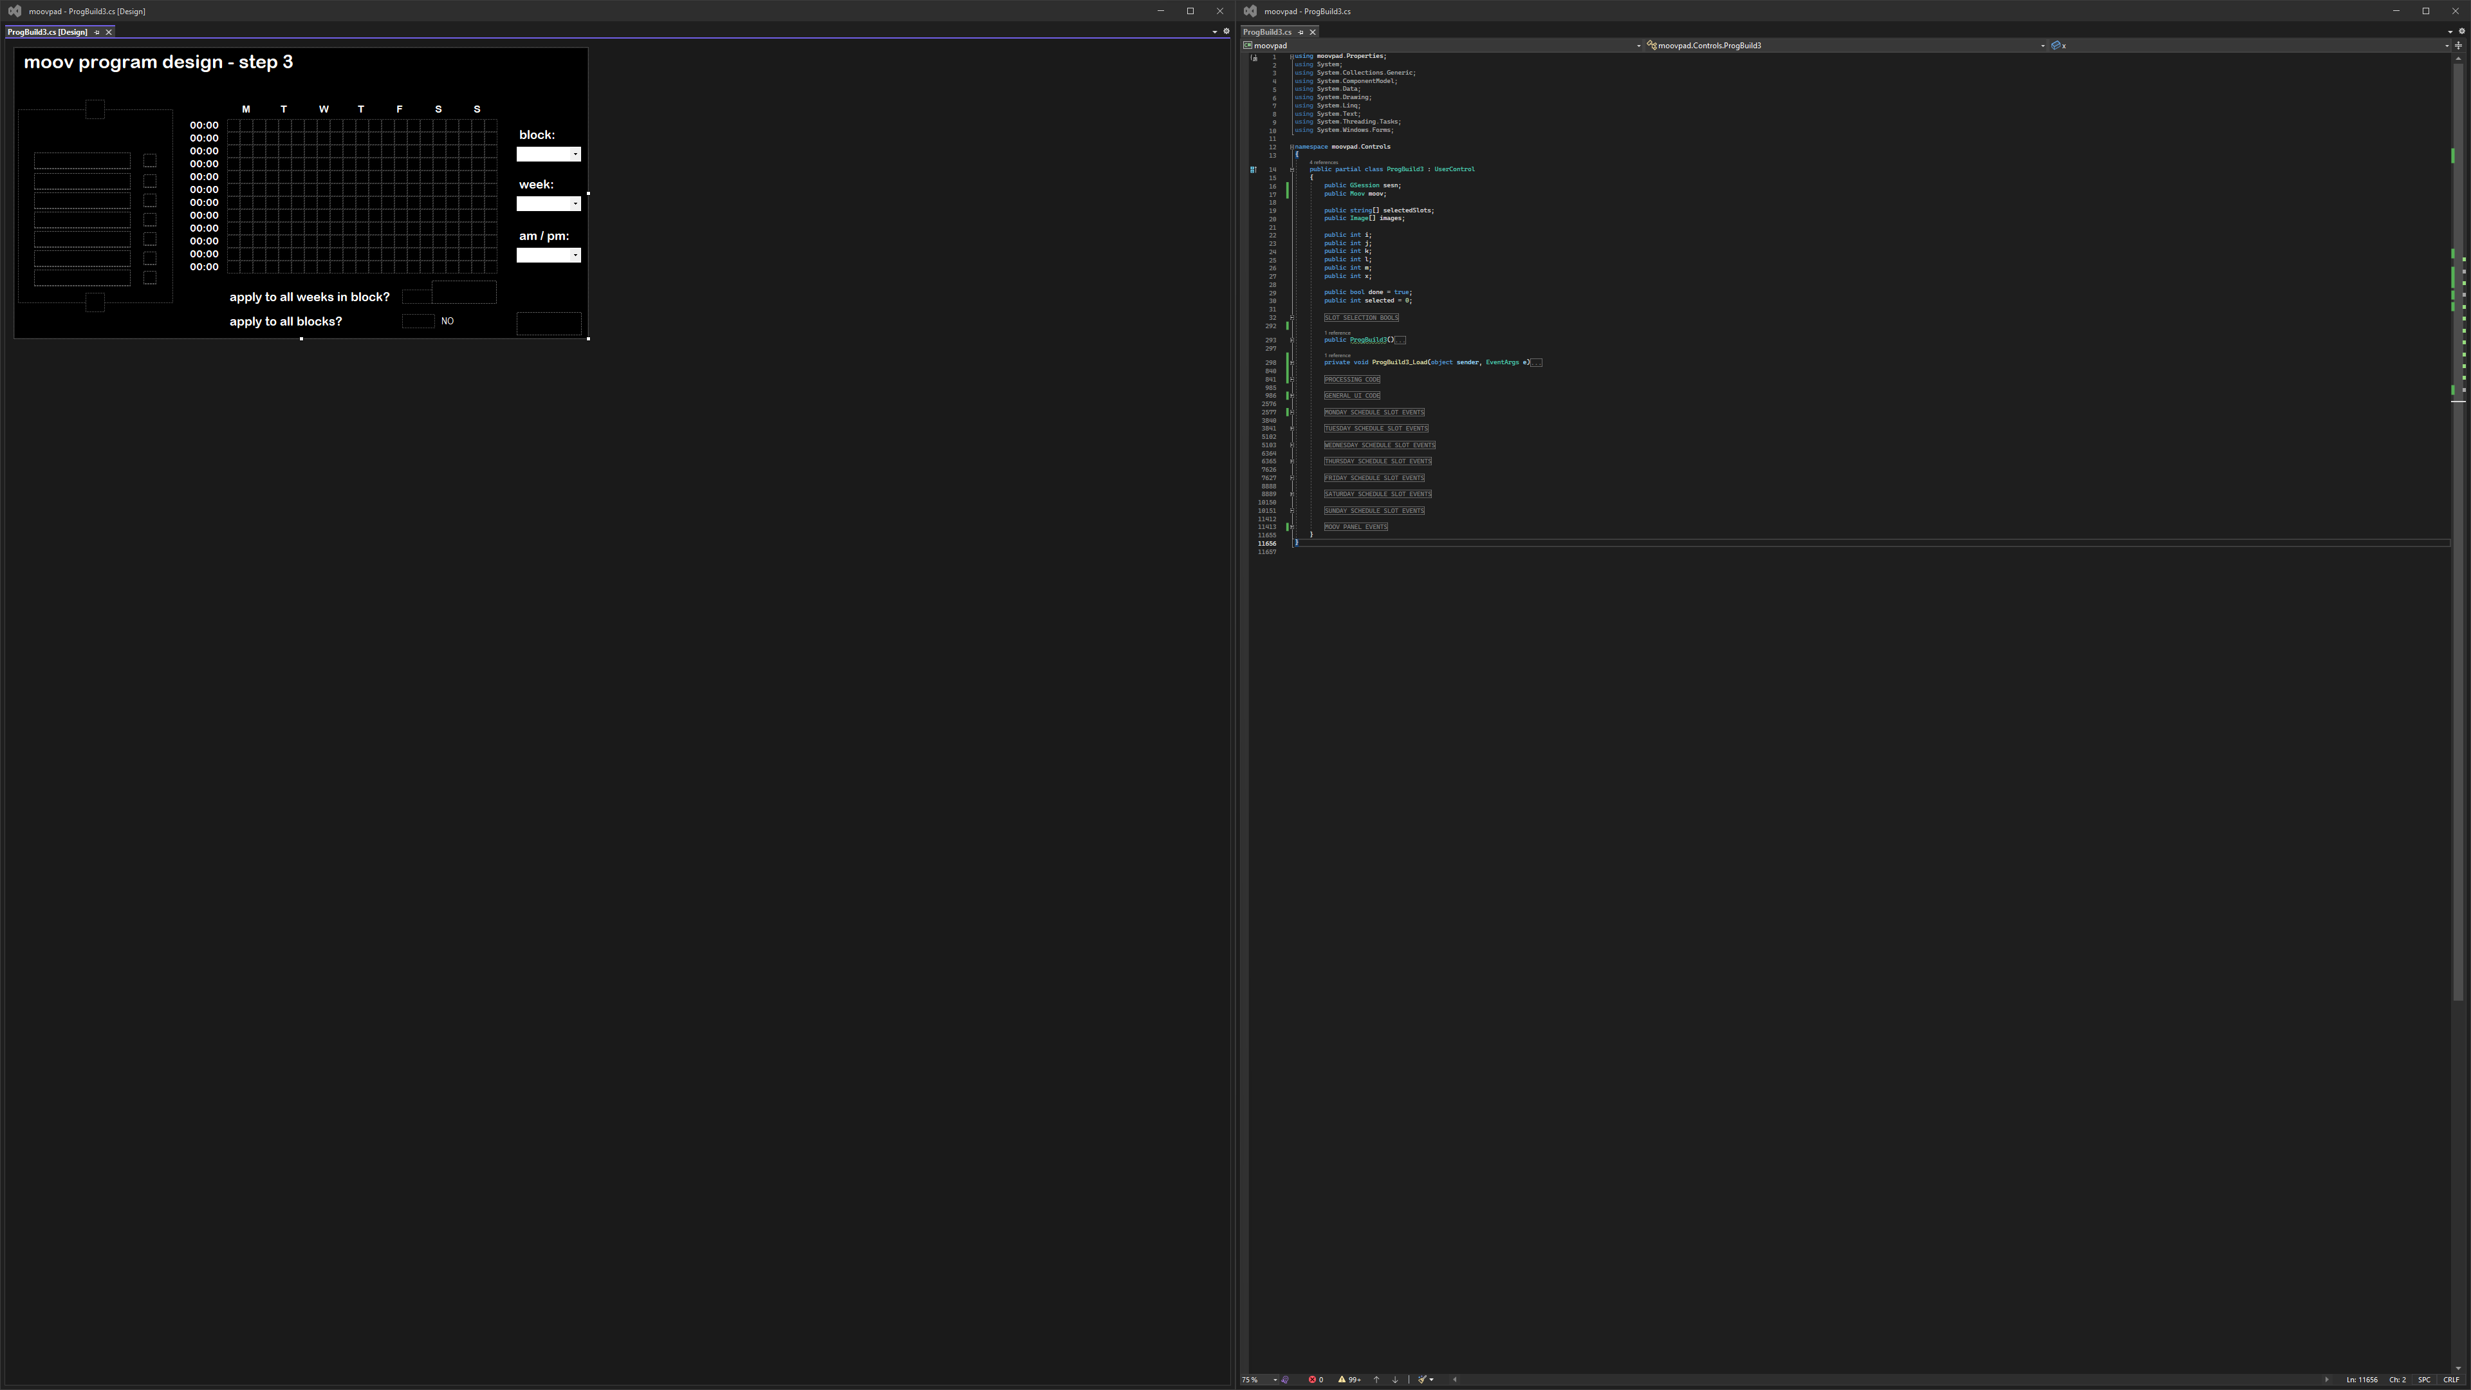Expand the ProgBuild3_Load method
The height and width of the screenshot is (1390, 2471).
click(1292, 362)
